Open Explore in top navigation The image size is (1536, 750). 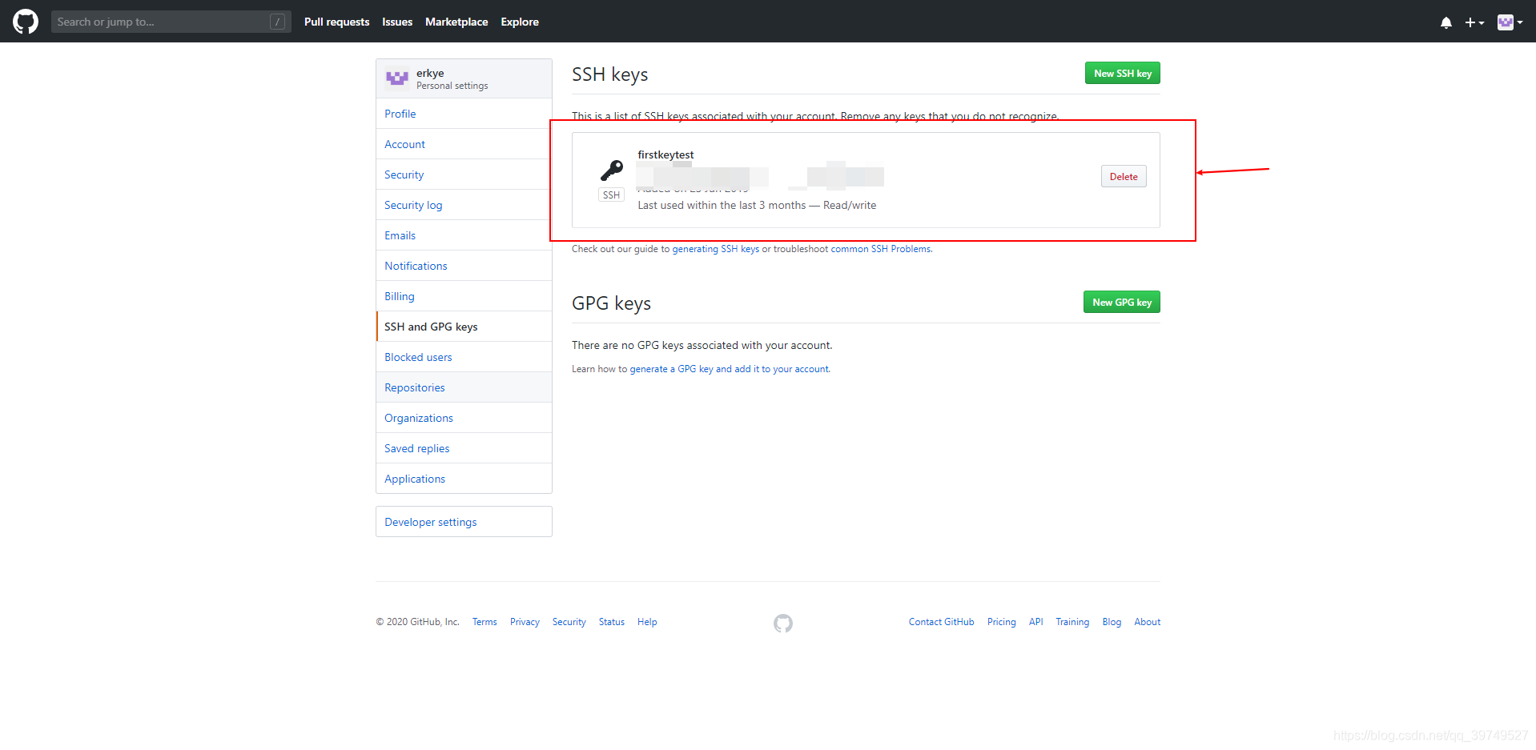pos(520,22)
